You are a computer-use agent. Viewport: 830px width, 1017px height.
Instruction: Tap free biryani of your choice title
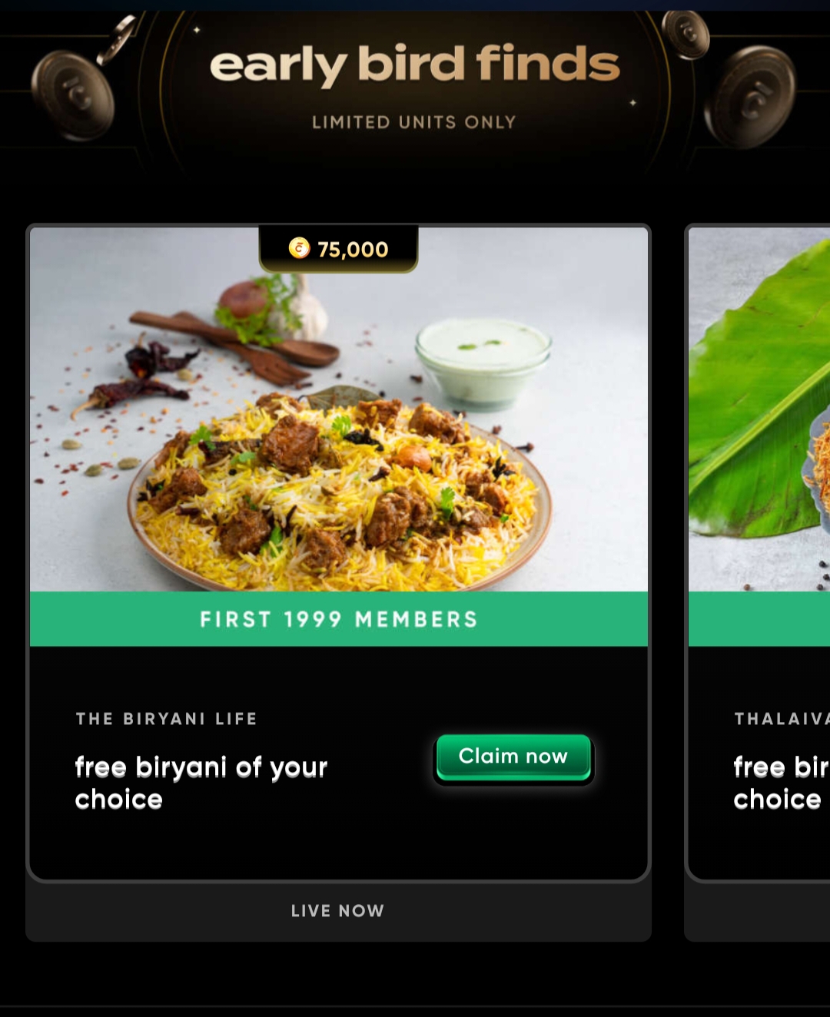pos(201,783)
